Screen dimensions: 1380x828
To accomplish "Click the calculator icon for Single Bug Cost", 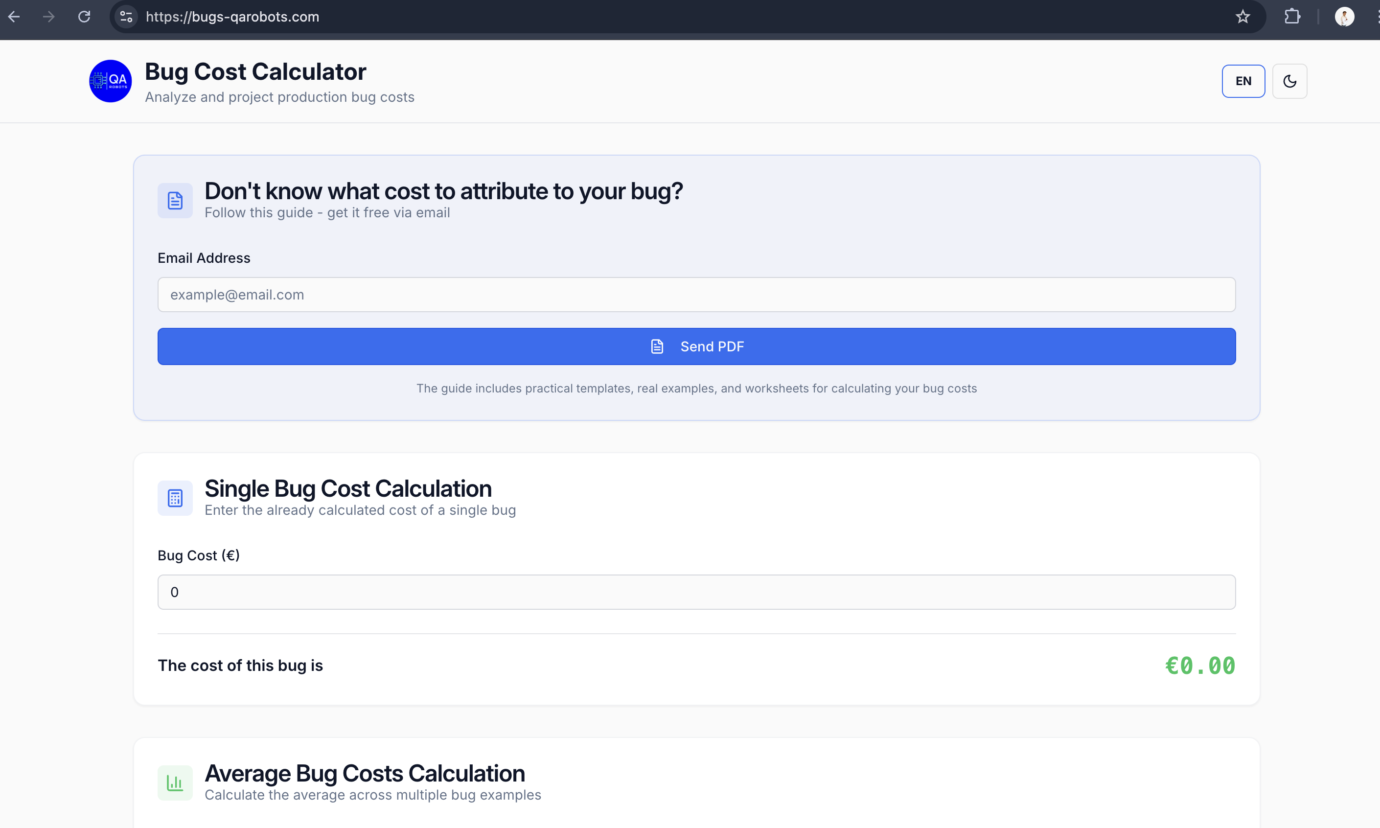I will (x=175, y=498).
